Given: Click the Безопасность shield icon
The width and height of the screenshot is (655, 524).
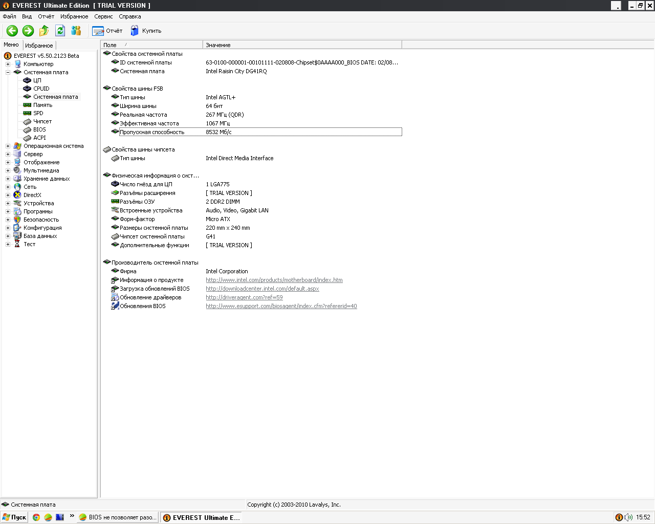Looking at the screenshot, I should tap(17, 220).
